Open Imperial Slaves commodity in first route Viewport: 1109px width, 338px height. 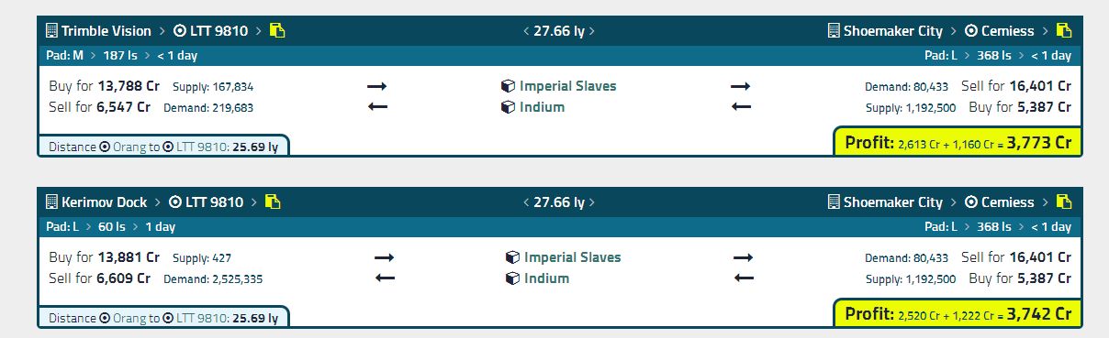click(568, 86)
